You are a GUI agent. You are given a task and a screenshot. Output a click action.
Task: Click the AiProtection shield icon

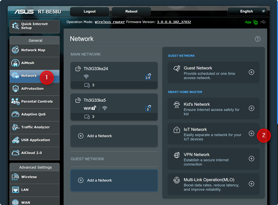click(15, 88)
